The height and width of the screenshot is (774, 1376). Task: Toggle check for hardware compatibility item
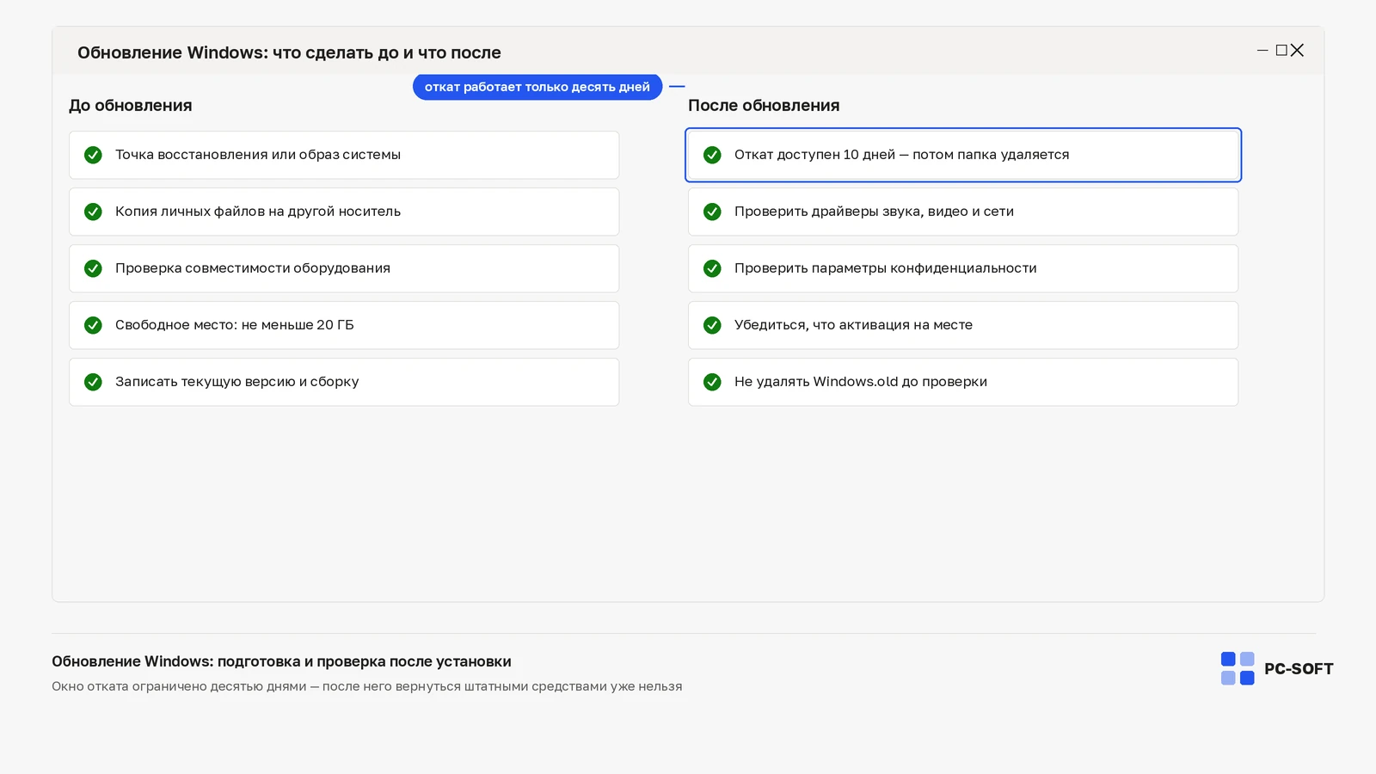pos(93,268)
